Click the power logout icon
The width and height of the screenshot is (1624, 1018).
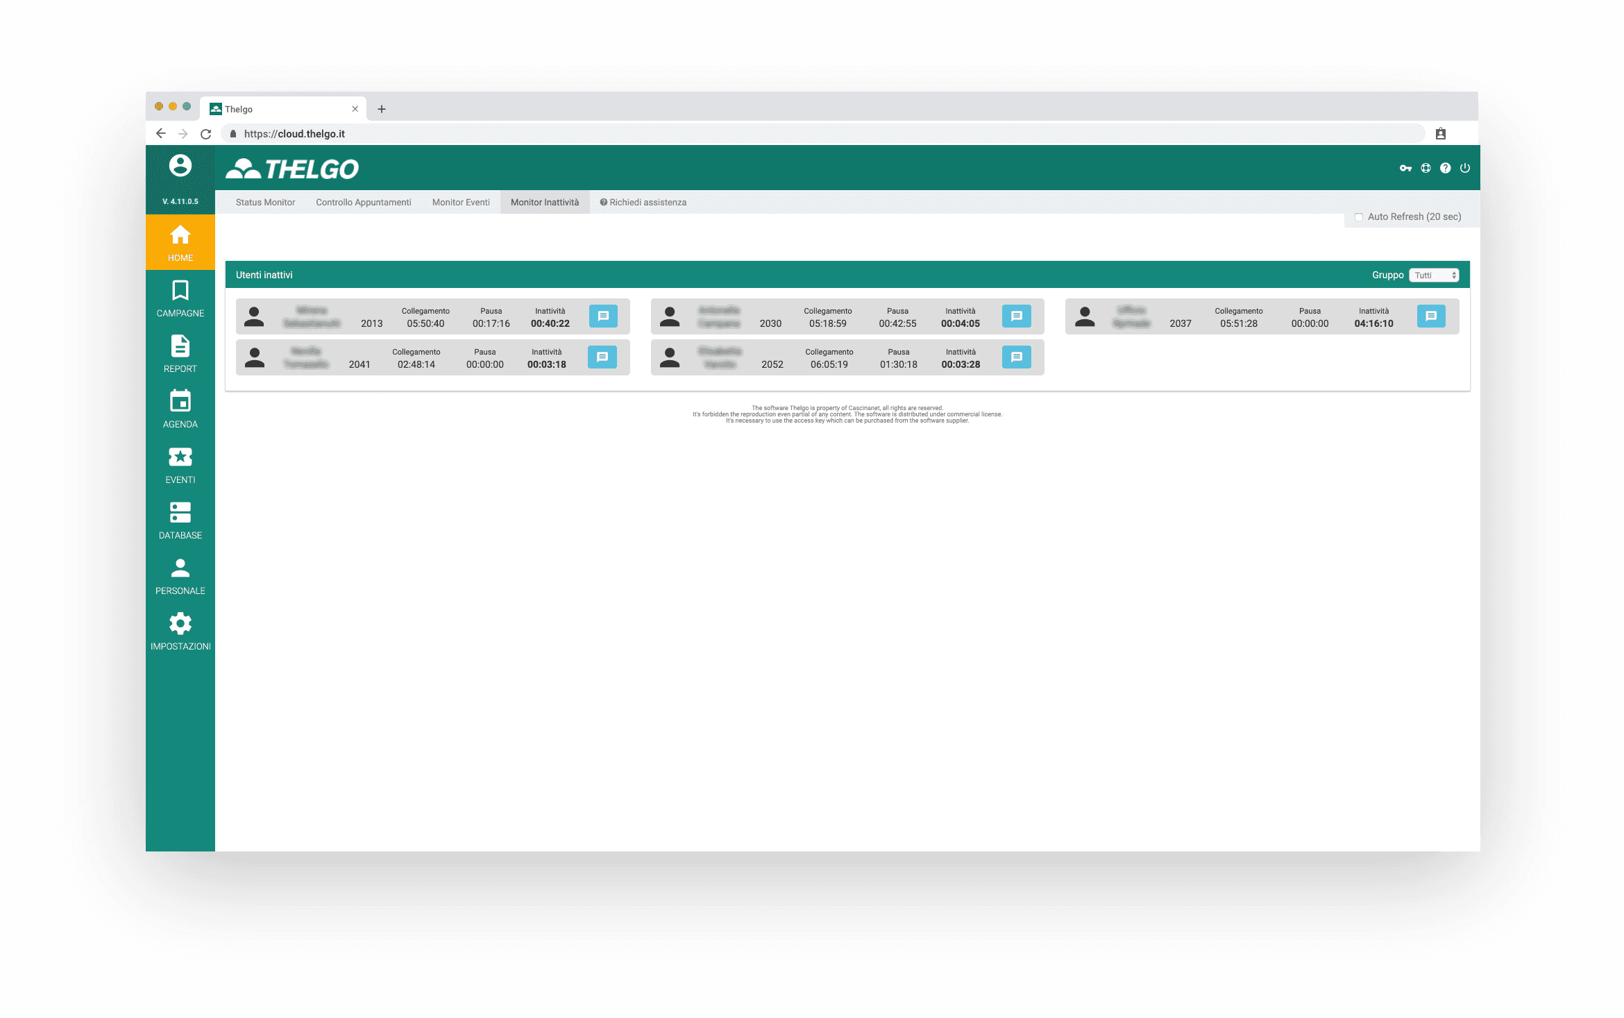pyautogui.click(x=1465, y=168)
